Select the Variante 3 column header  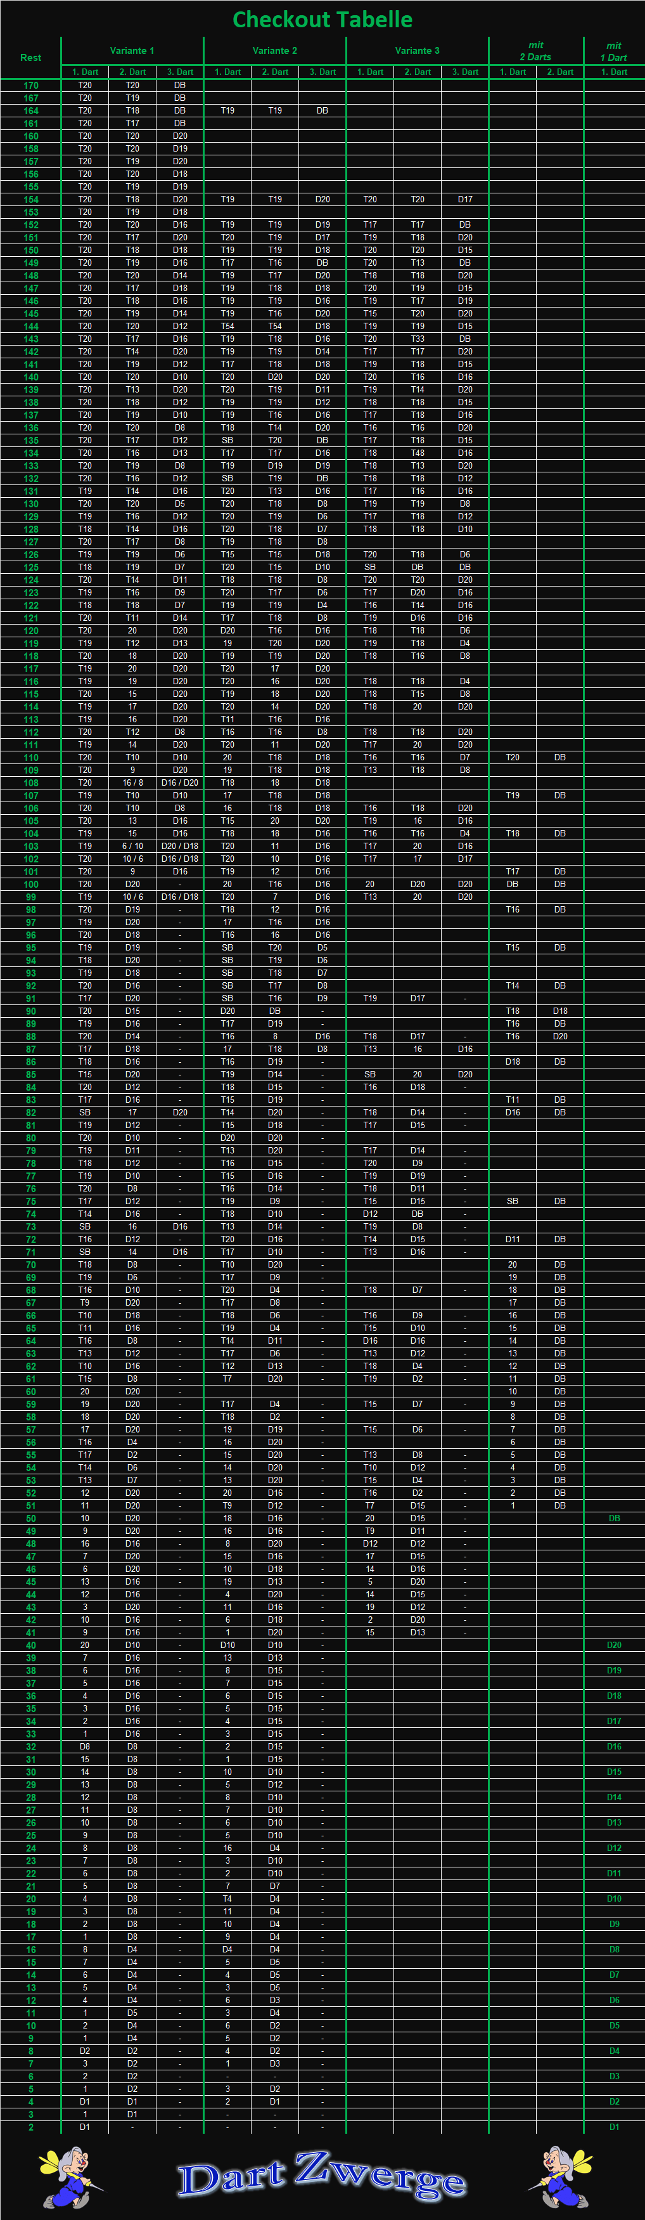pyautogui.click(x=417, y=51)
